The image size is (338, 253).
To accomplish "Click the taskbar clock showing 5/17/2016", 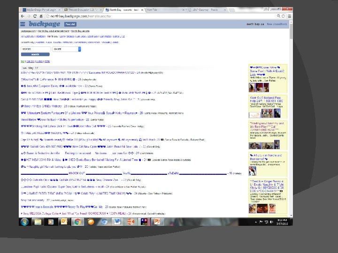I will click(282, 222).
